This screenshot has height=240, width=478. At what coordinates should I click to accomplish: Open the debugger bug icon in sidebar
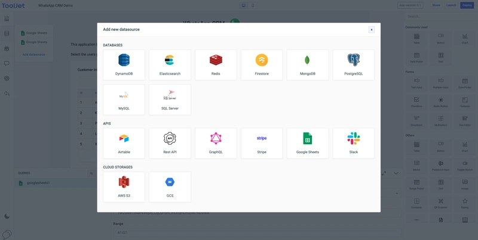pyautogui.click(x=7, y=48)
